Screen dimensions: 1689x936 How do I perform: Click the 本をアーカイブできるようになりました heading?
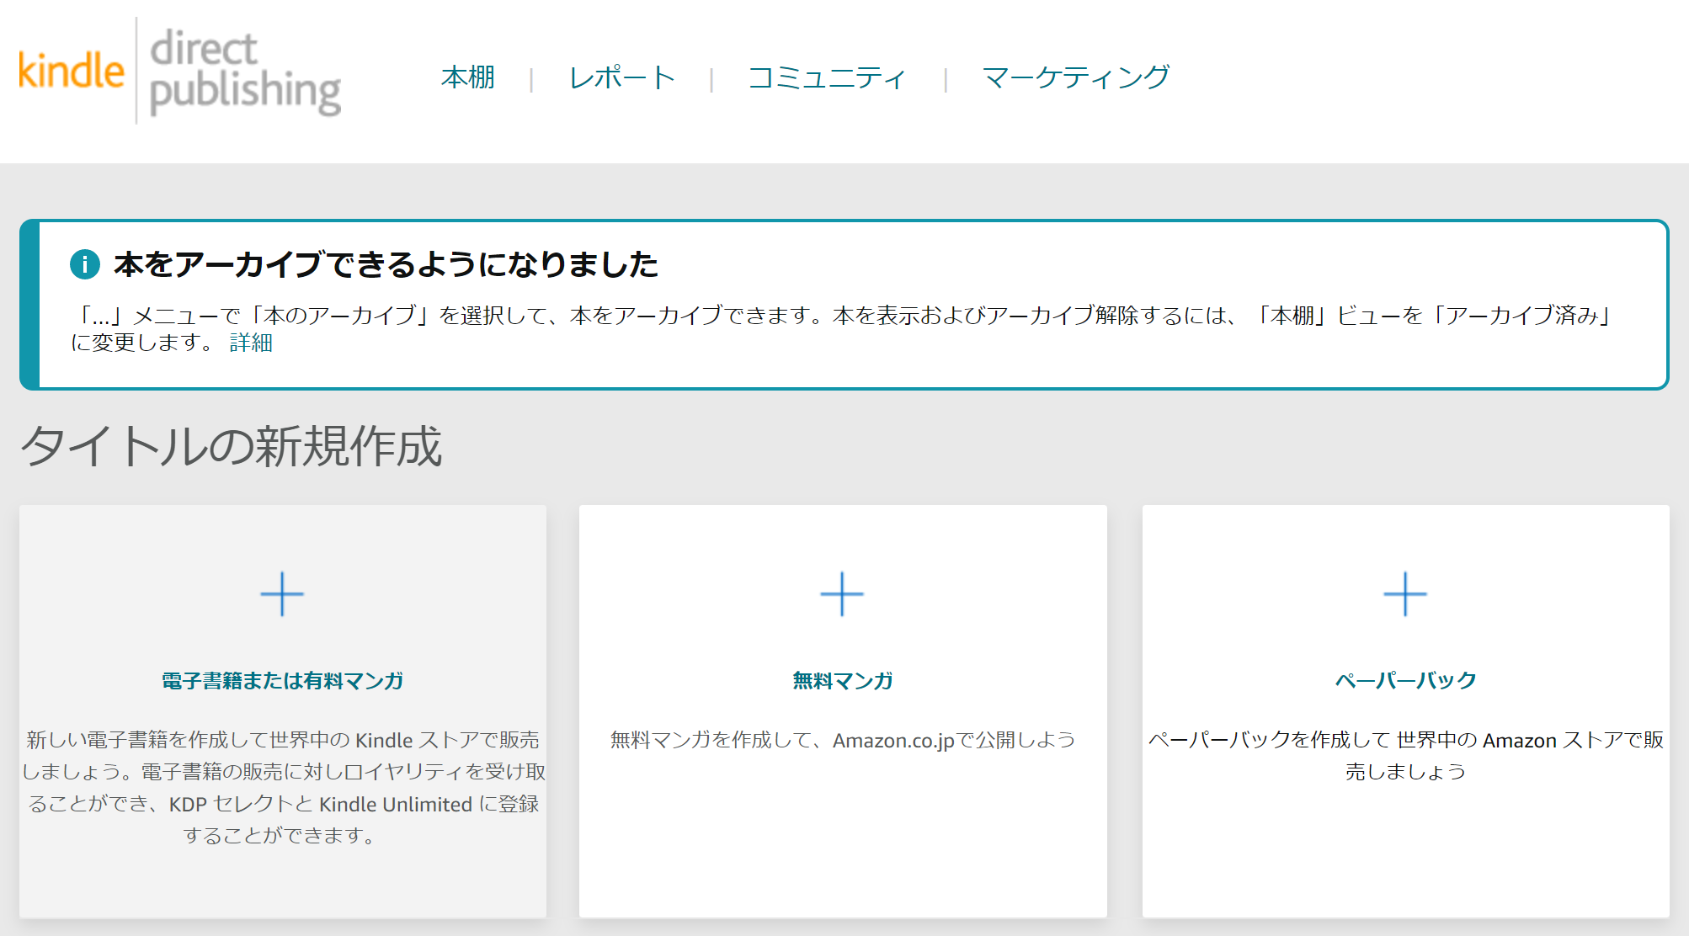[x=386, y=264]
